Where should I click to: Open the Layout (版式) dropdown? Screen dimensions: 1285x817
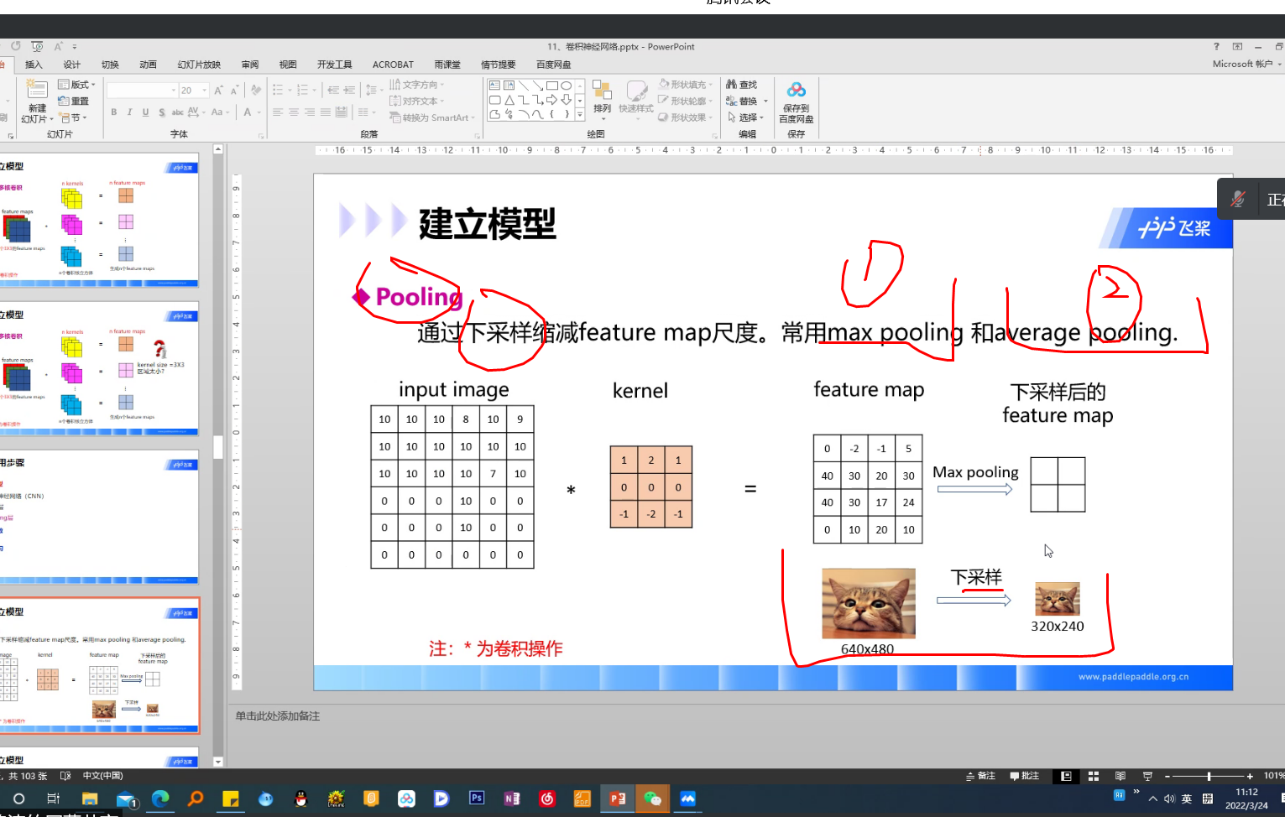tap(76, 85)
